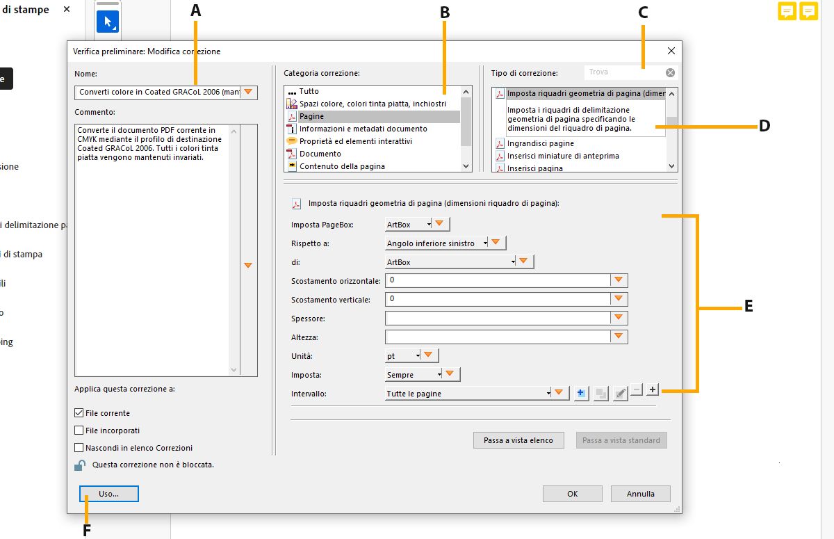Open the second yellow comment note icon
The image size is (834, 539).
point(808,11)
